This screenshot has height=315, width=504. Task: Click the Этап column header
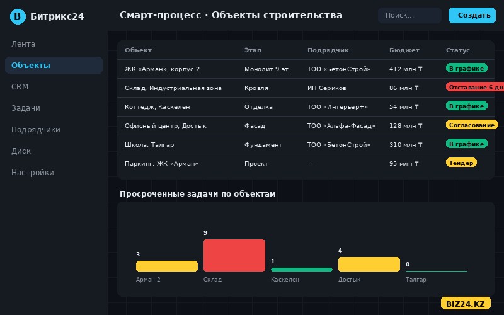[253, 50]
